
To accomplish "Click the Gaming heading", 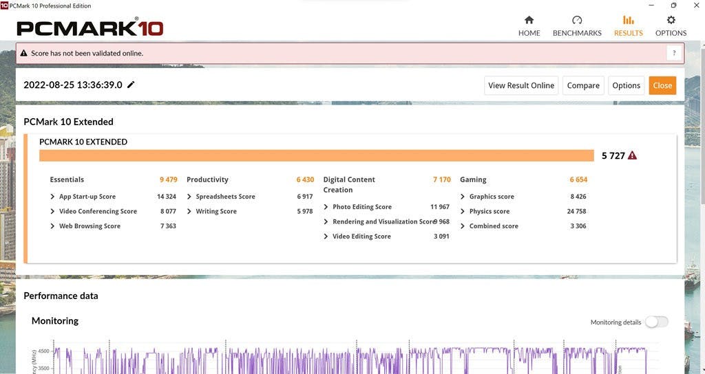I will click(x=473, y=179).
